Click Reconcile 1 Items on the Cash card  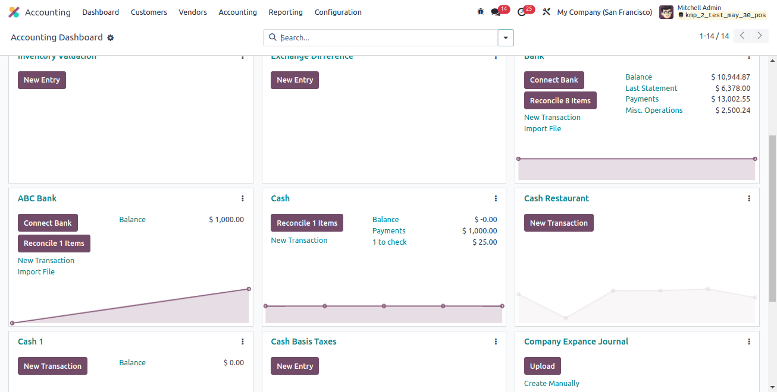pos(307,223)
